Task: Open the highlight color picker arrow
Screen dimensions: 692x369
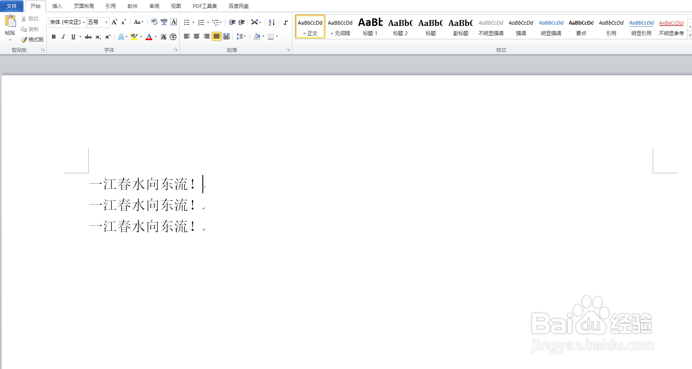Action: click(141, 37)
